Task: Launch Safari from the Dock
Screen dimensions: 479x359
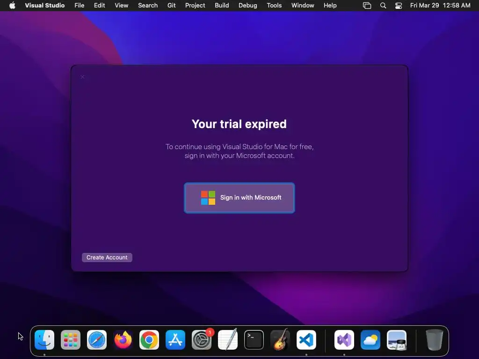Action: tap(97, 340)
